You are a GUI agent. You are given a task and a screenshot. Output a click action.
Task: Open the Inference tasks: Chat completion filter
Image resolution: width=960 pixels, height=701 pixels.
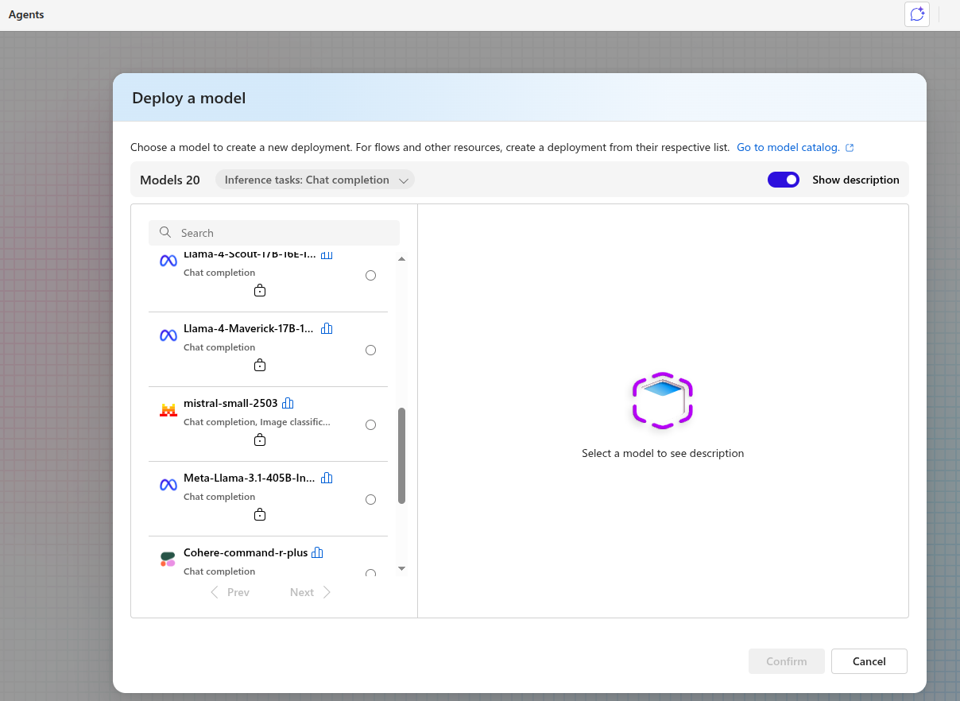point(315,180)
